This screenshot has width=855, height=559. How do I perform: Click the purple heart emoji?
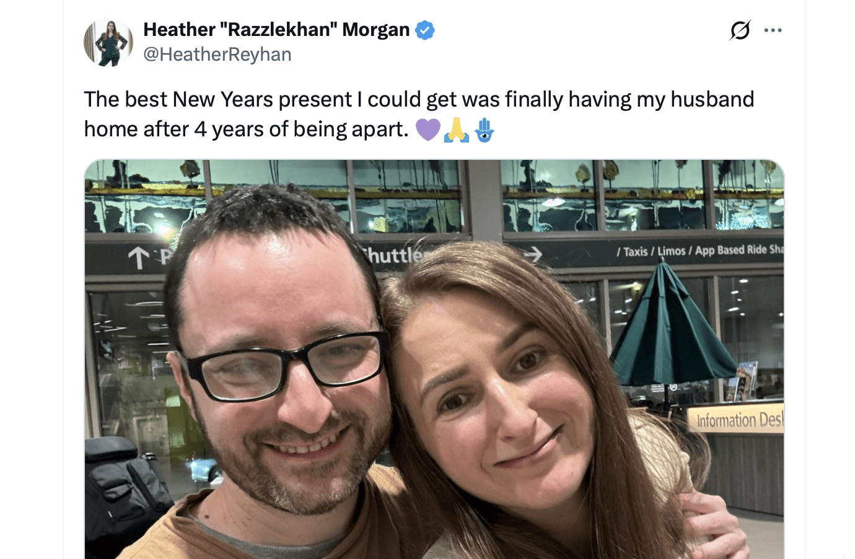tap(427, 130)
